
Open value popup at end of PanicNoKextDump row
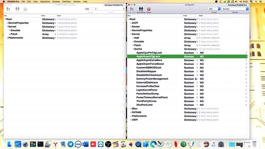tap(246, 94)
